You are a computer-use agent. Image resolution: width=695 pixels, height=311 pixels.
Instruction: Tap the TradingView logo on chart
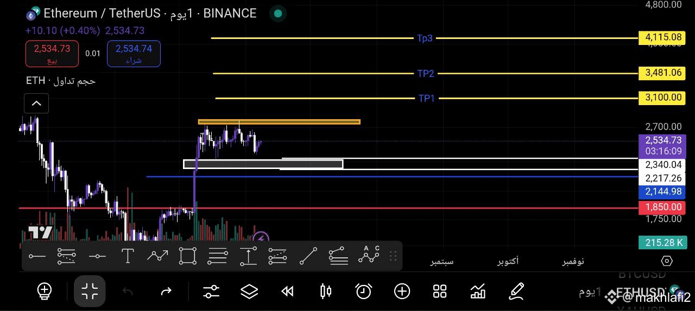click(40, 234)
